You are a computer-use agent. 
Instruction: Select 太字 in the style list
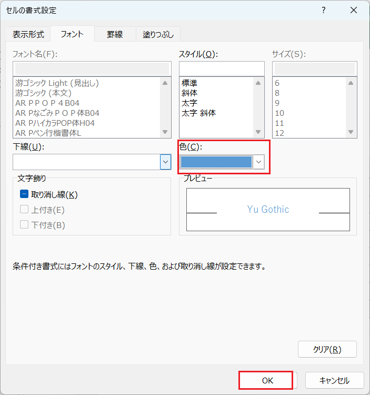coord(189,103)
